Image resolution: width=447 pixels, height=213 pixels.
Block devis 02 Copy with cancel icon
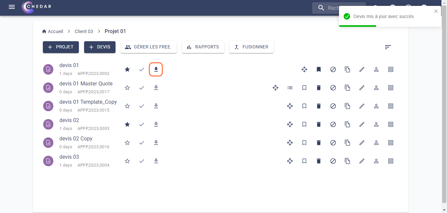[x=333, y=143]
